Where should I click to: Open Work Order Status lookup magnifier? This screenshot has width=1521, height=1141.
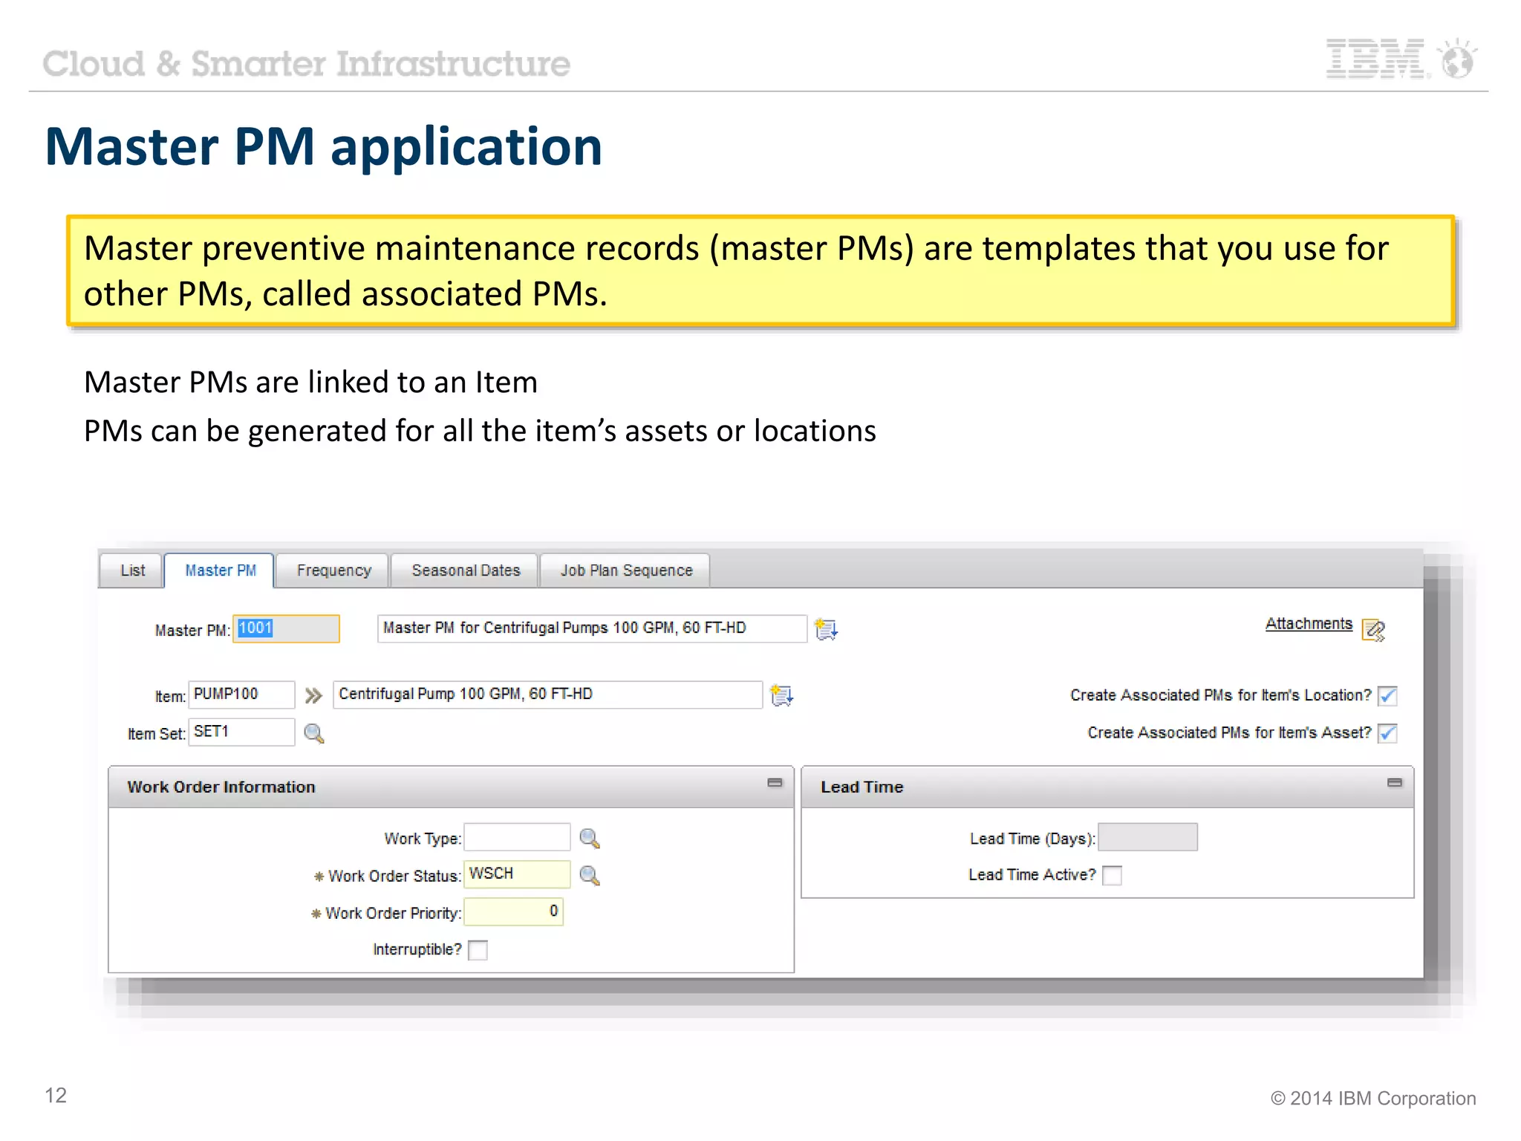590,876
